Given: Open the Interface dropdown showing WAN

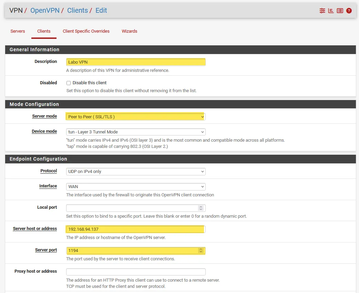Looking at the screenshot, I should click(136, 187).
